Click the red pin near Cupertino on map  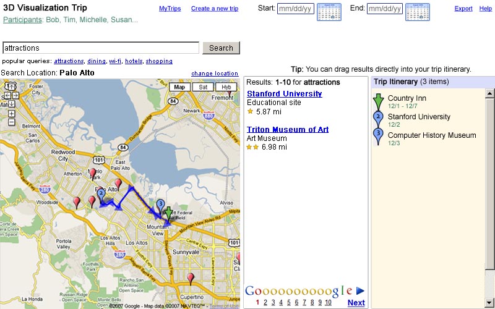tap(191, 277)
